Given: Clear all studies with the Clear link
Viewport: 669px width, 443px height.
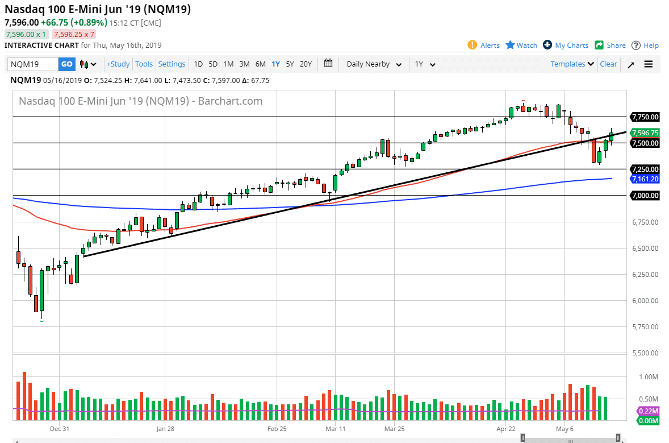Looking at the screenshot, I should [x=608, y=64].
